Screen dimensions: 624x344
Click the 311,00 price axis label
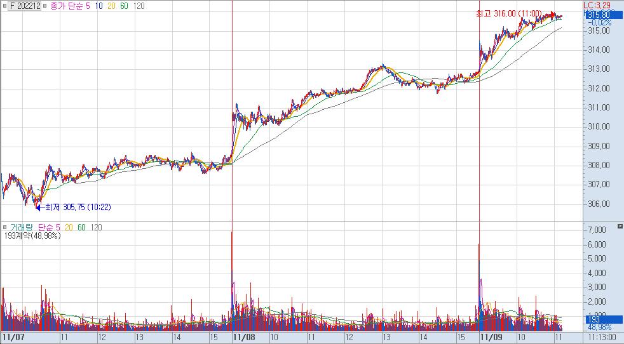pyautogui.click(x=599, y=107)
